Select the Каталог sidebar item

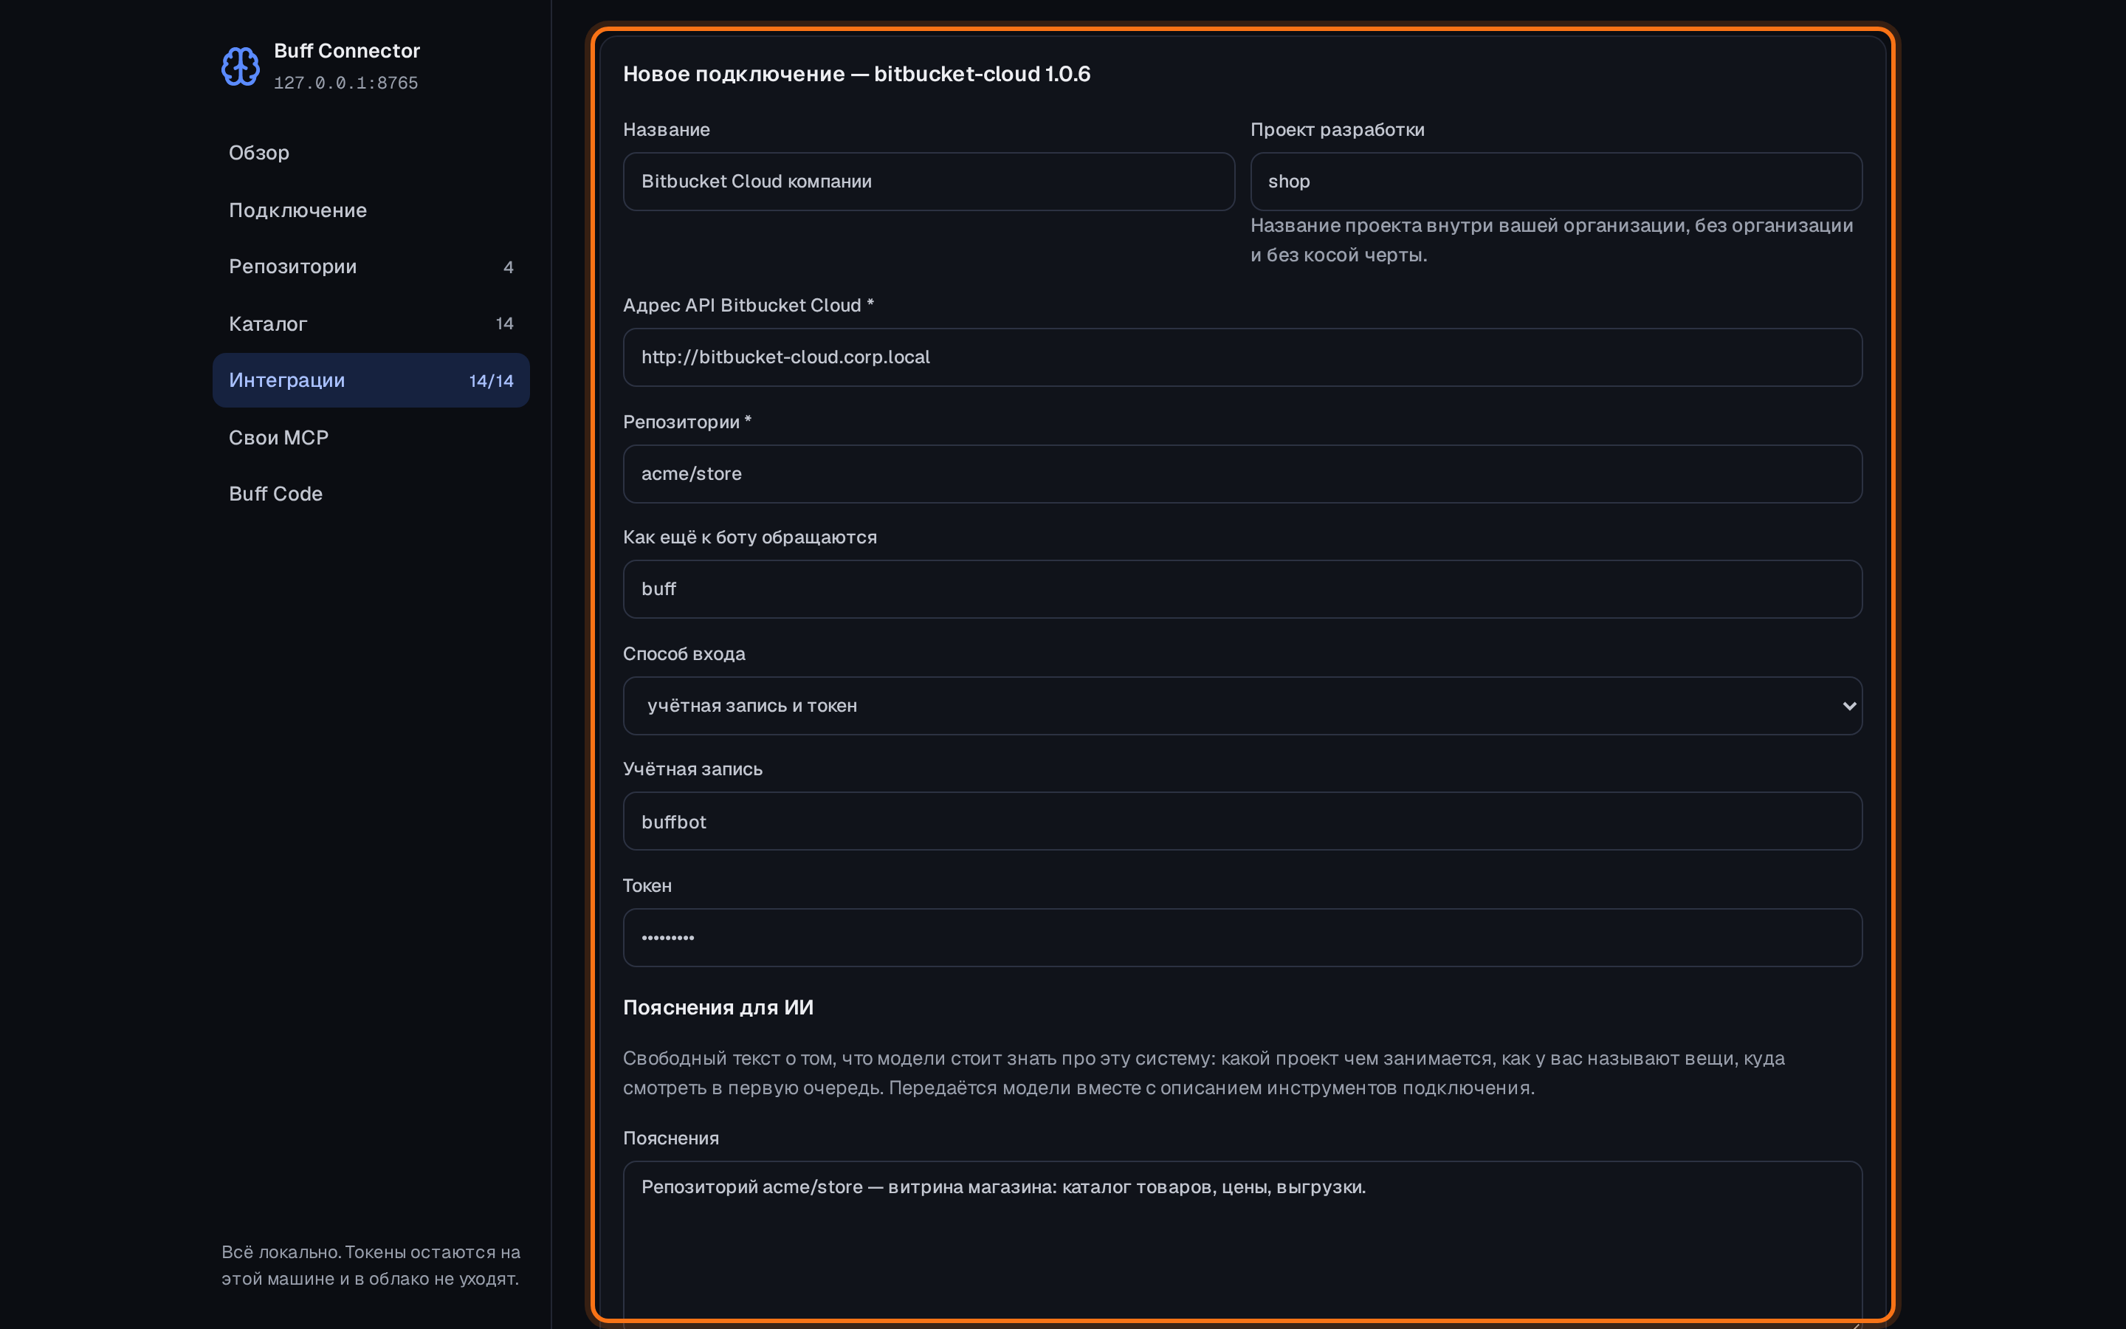tap(371, 323)
